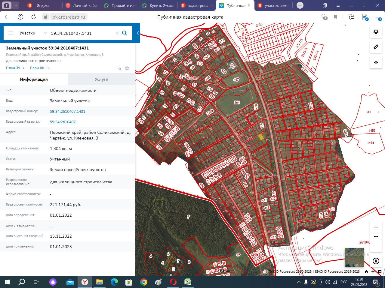Switch to the Услуги tab
This screenshot has height=288, width=385.
coord(101,79)
